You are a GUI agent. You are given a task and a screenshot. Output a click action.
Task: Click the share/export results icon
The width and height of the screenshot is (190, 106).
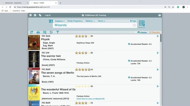point(31,32)
